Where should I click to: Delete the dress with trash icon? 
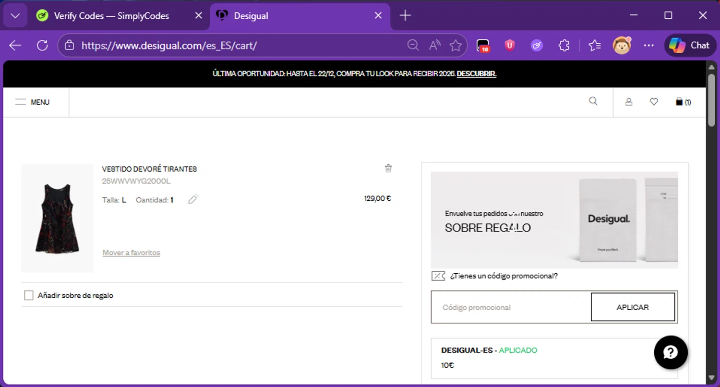click(388, 168)
